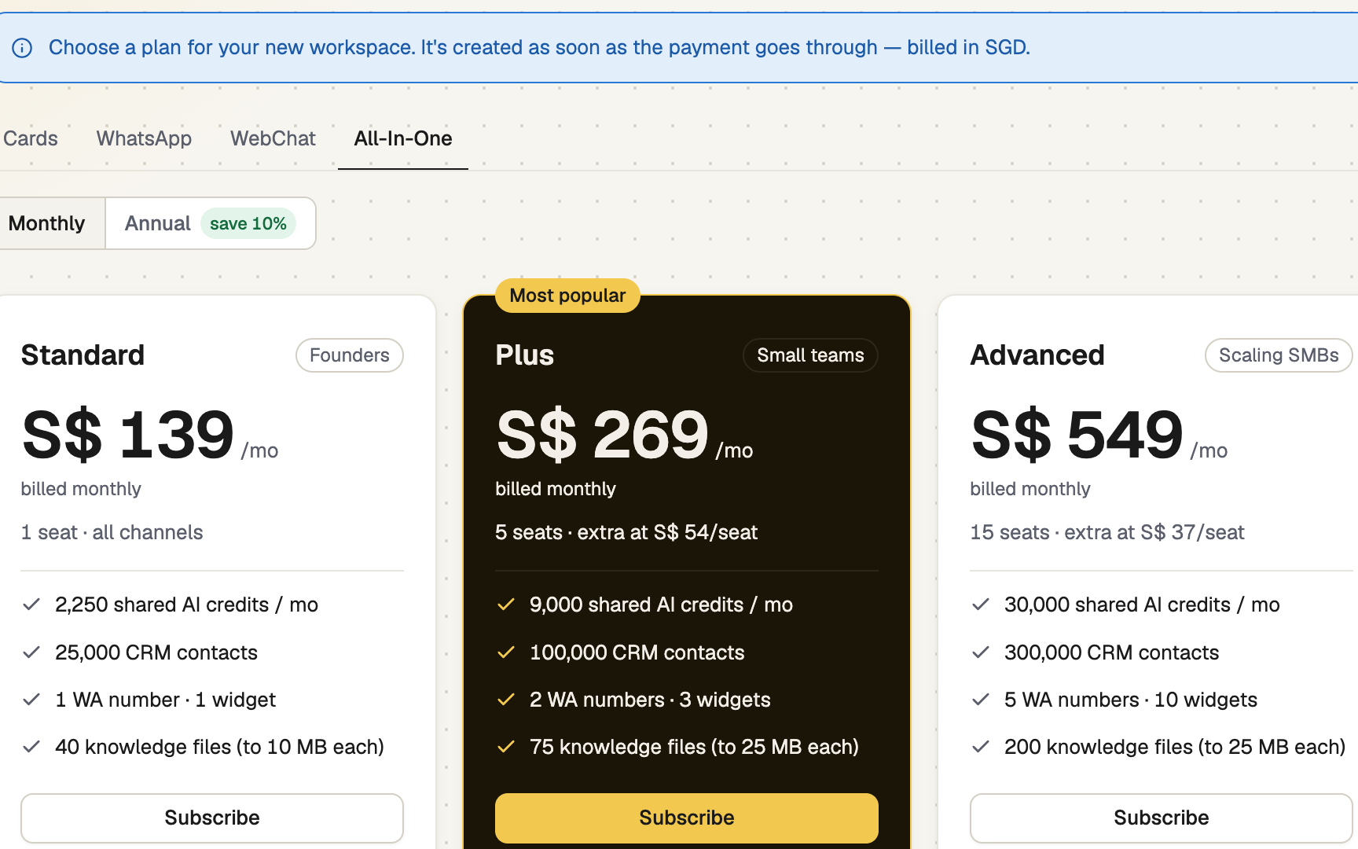Open the WebChat tab

[x=273, y=138]
